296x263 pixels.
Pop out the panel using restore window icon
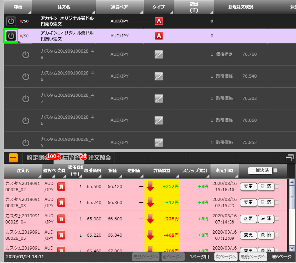click(x=290, y=158)
